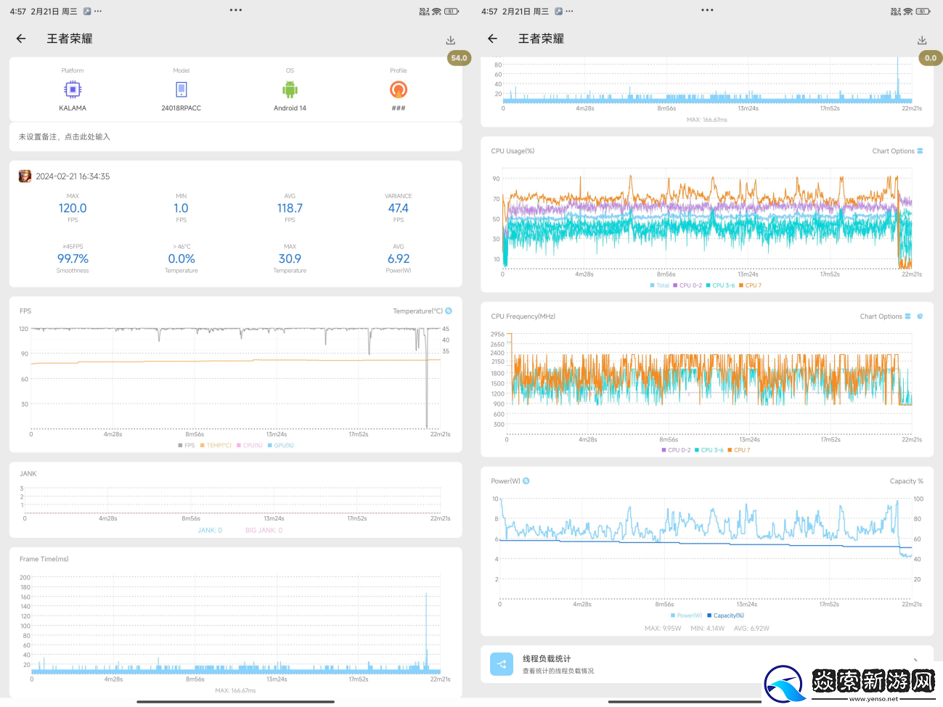This screenshot has height=707, width=943.
Task: Toggle CPU 7 series in CPU Usage legend
Action: [x=750, y=285]
